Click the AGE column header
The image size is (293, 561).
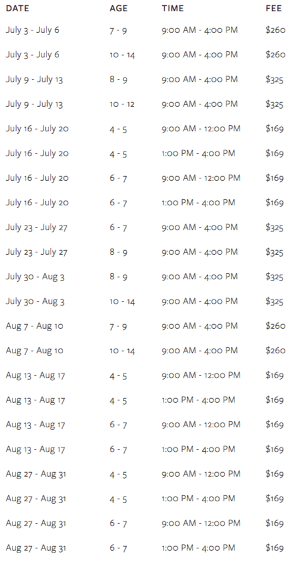click(118, 8)
